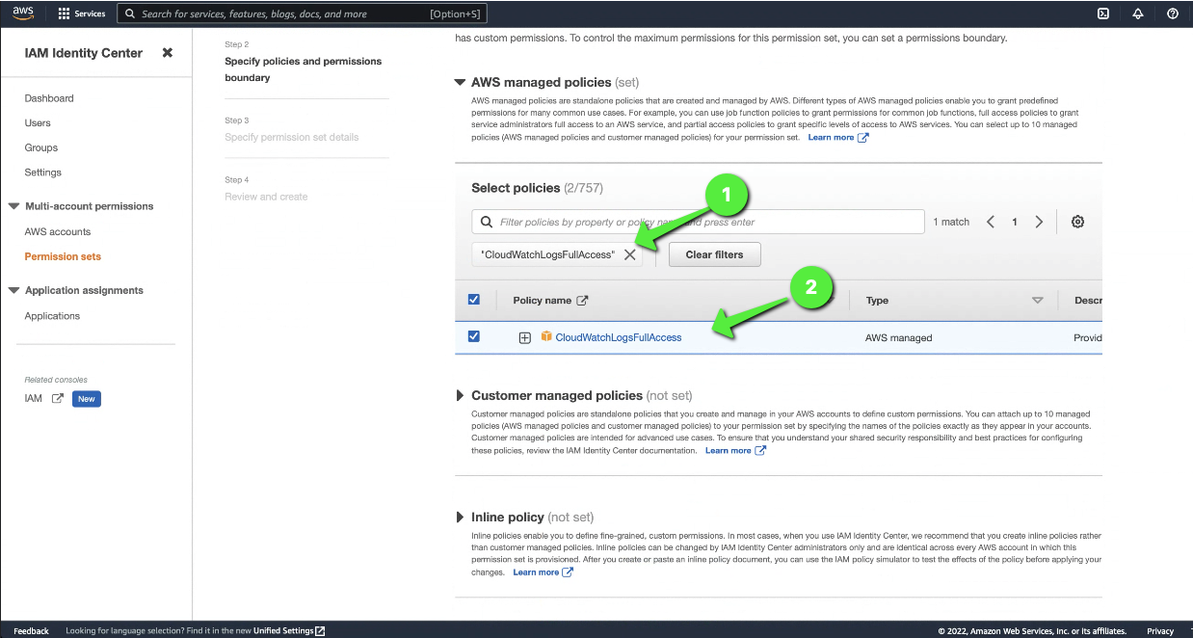Open the CloudWatchLogsFullAccess policy link
The height and width of the screenshot is (638, 1193).
[619, 338]
